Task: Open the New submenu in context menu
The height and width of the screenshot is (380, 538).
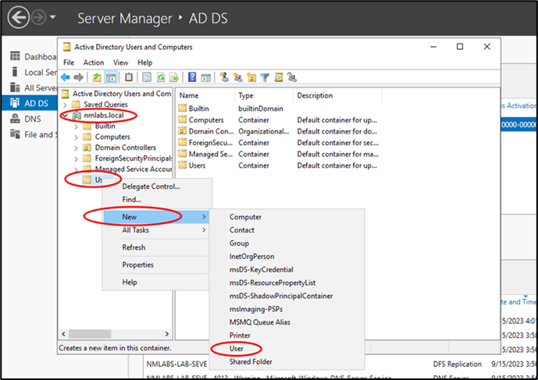Action: pos(156,217)
